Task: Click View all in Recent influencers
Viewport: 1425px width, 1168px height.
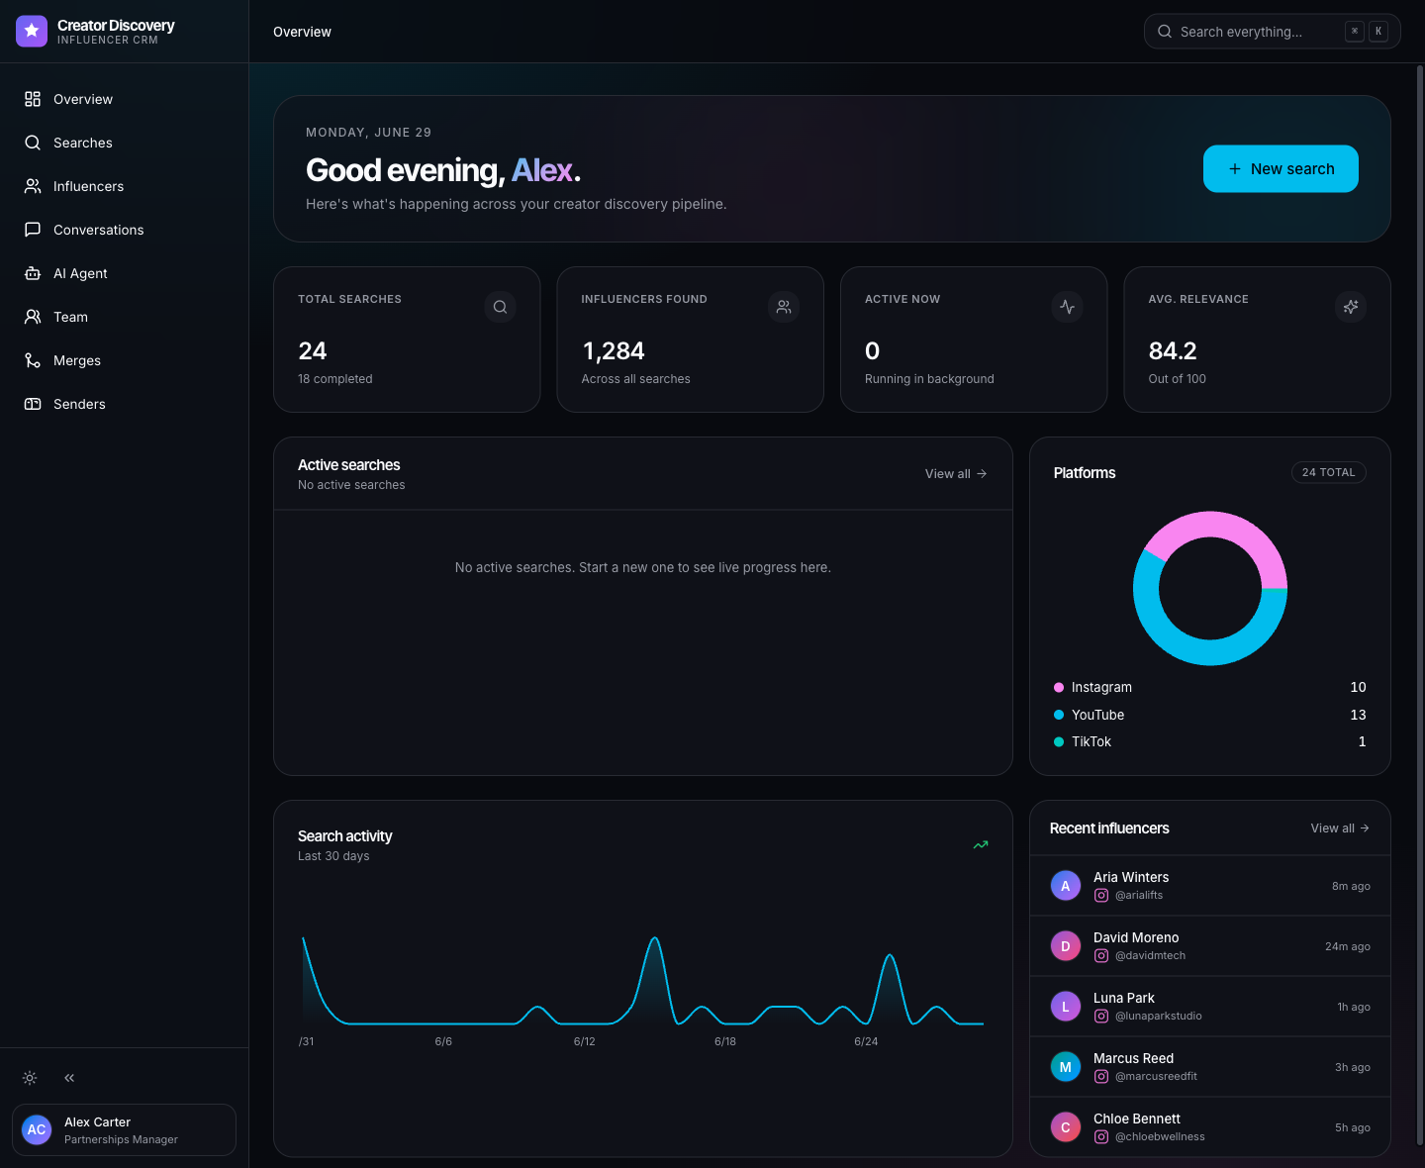Action: pyautogui.click(x=1340, y=828)
